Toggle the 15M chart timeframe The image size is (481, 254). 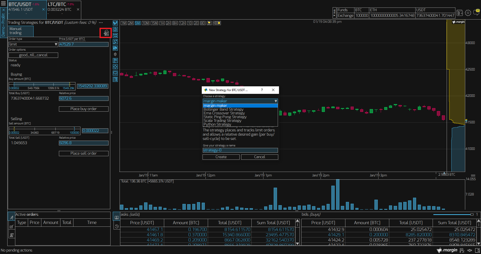pyautogui.click(x=154, y=23)
